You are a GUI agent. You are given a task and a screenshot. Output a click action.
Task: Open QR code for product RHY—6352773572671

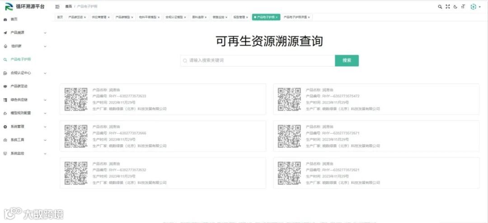(290, 136)
